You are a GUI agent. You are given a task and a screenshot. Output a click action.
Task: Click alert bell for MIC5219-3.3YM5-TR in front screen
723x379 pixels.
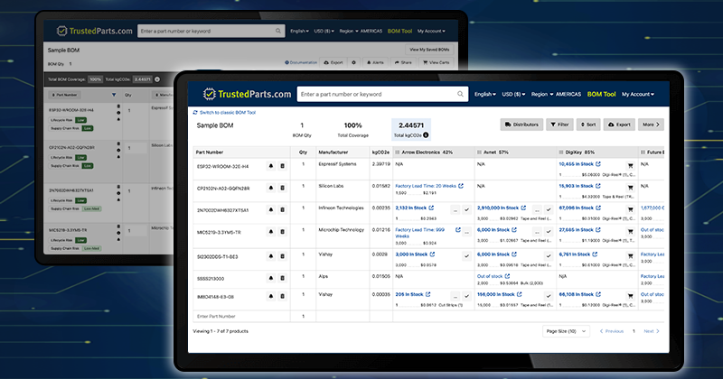pos(271,232)
